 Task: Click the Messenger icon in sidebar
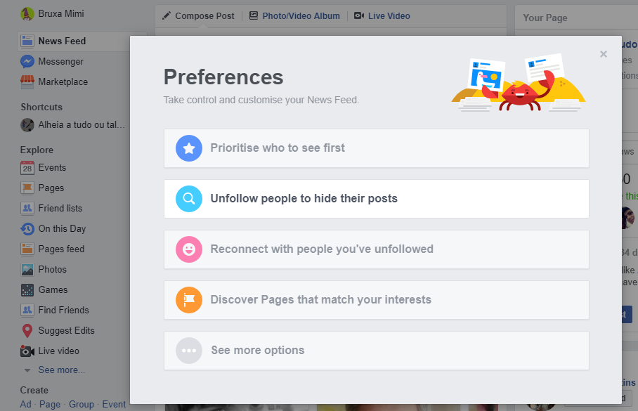coord(27,62)
